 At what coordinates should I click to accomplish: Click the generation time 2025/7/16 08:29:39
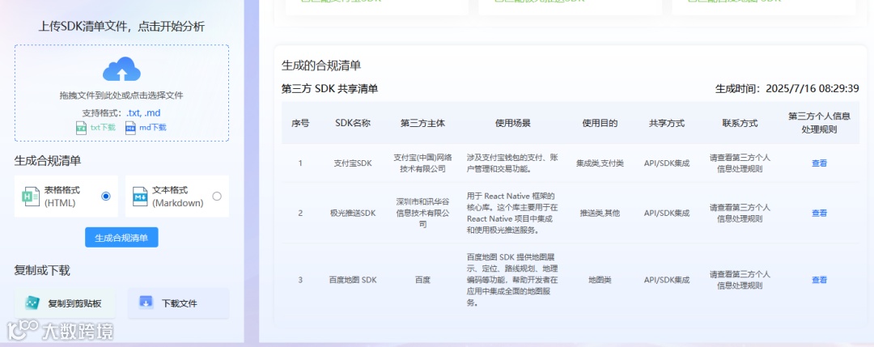pos(787,88)
